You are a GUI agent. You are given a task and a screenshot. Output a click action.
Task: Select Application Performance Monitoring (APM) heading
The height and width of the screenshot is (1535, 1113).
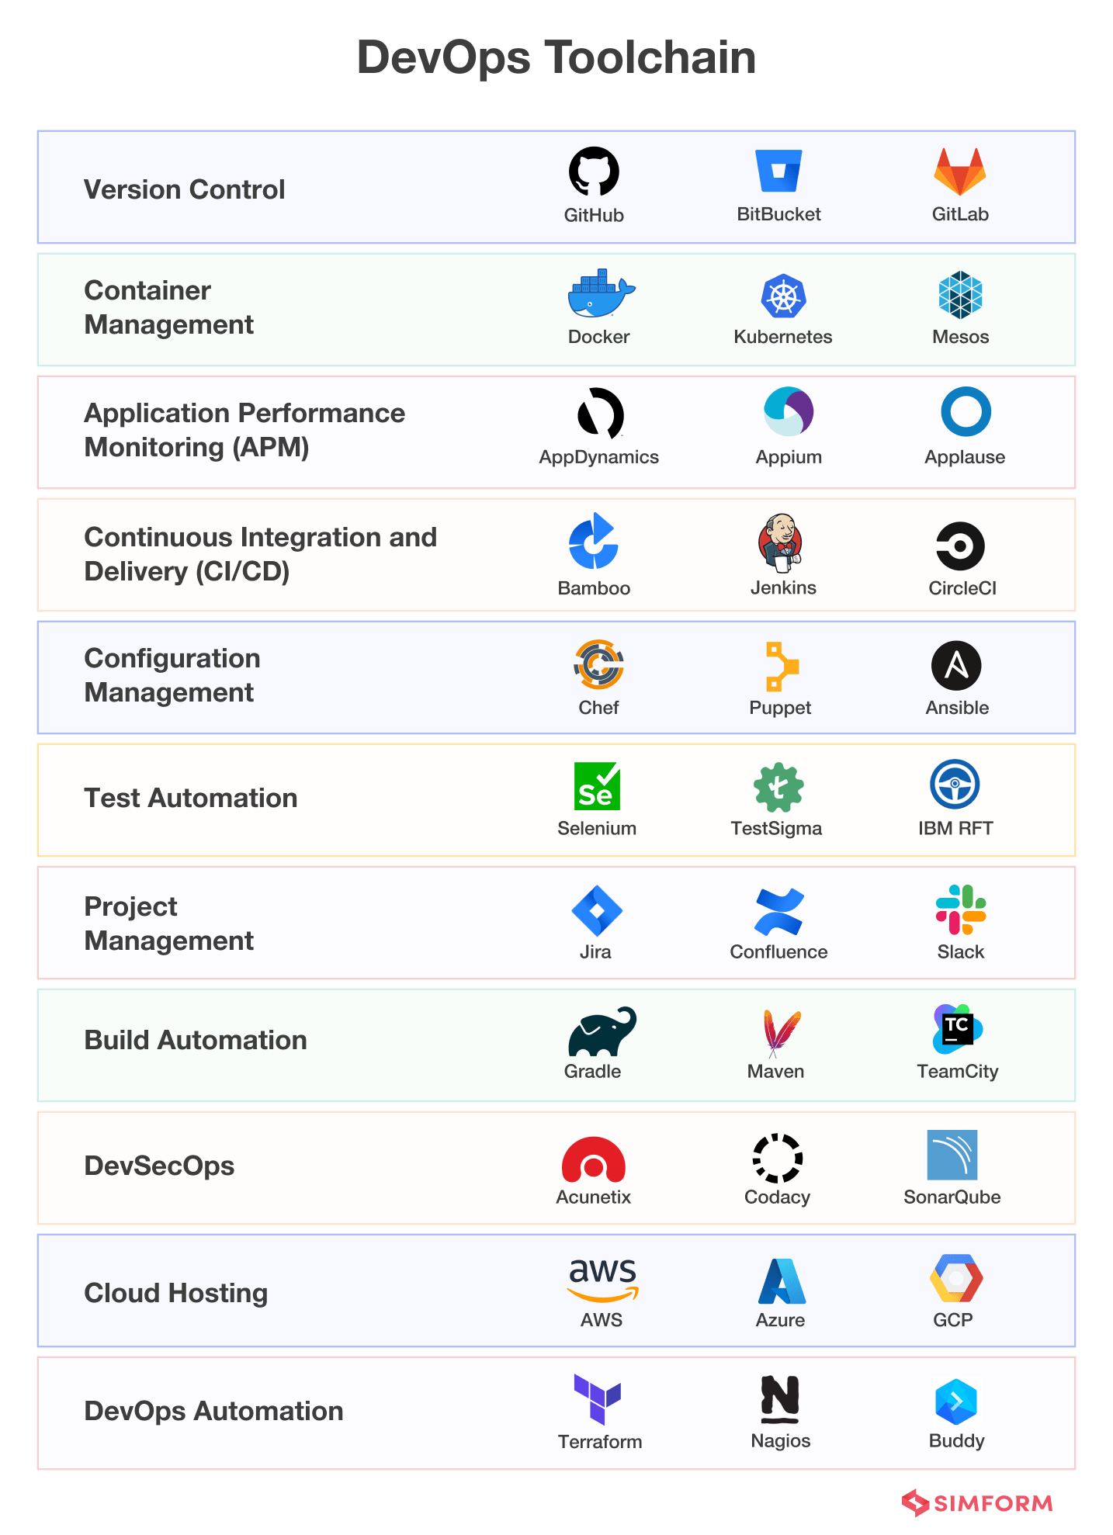[244, 430]
